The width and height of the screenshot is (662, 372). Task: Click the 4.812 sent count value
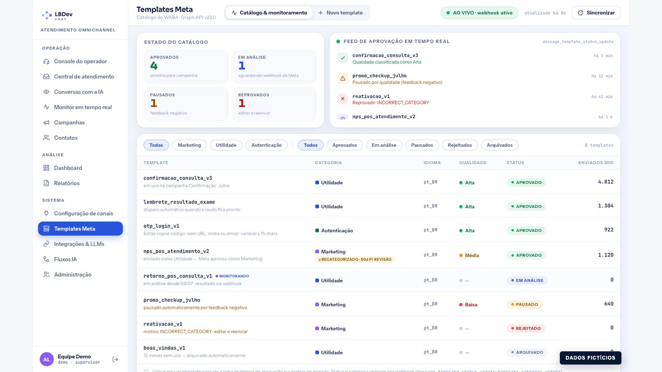(606, 182)
